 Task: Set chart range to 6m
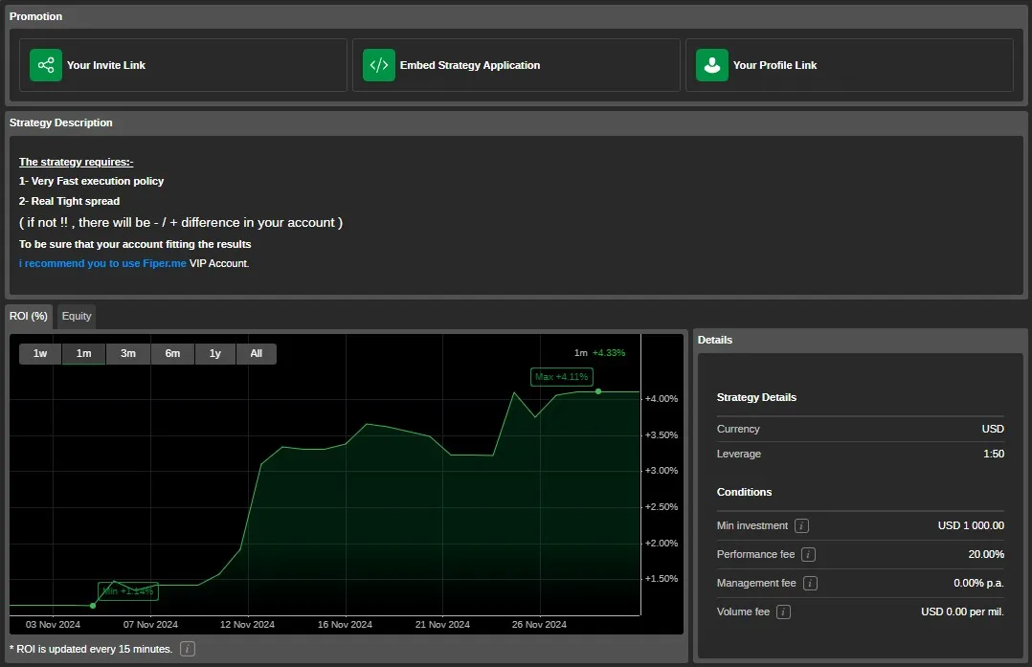coord(172,353)
